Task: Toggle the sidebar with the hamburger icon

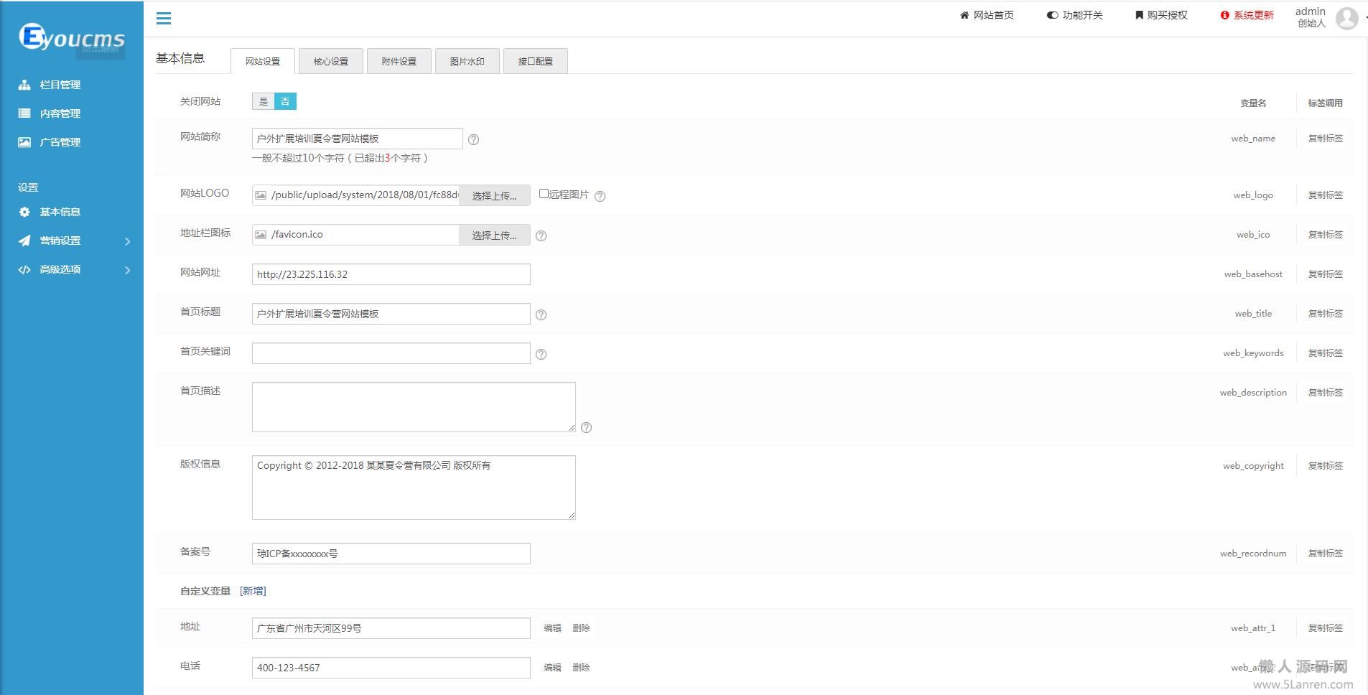Action: tap(164, 18)
